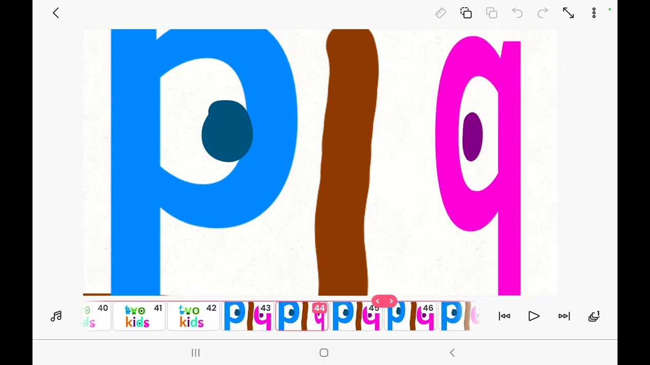Select frame 41 thumbnail
This screenshot has height=365, width=650.
[139, 316]
